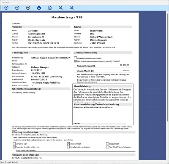
Task: Click the 'Vorschau' window title
Action: 5,3
